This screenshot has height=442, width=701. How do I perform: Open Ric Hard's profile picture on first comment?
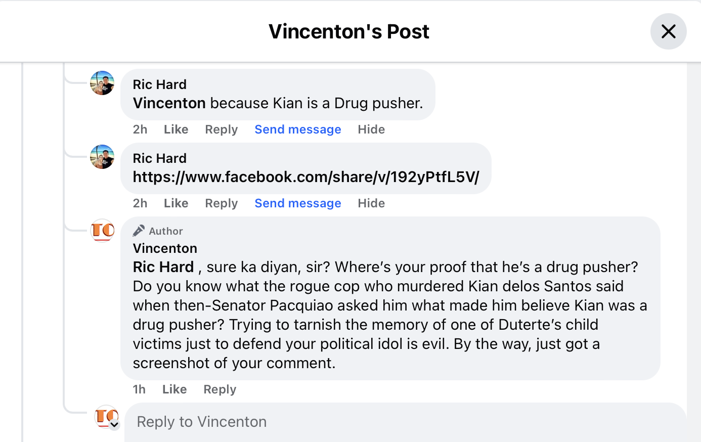pyautogui.click(x=102, y=83)
